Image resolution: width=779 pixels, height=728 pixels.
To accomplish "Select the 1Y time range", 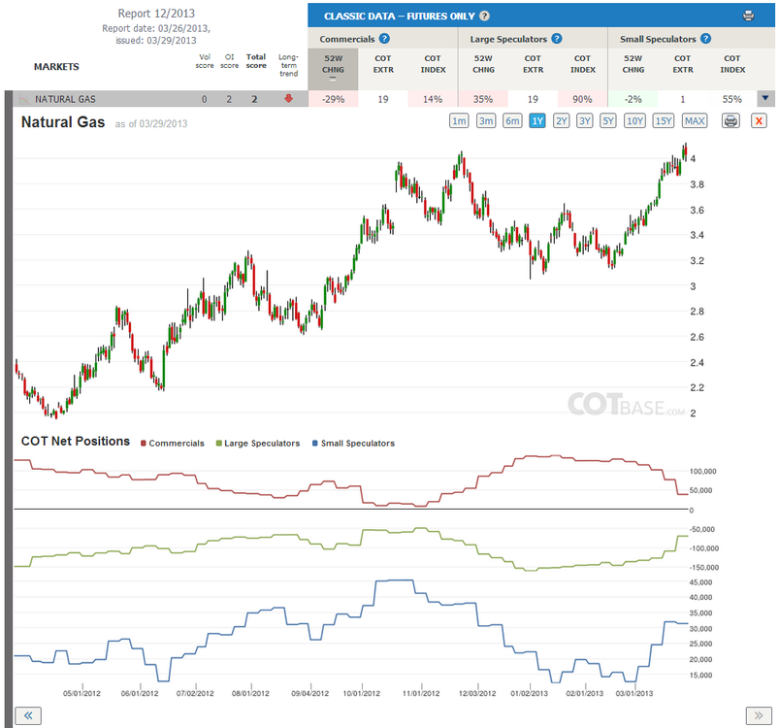I will point(537,120).
